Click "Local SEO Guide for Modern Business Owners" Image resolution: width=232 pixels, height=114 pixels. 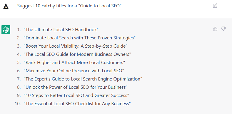77,54
